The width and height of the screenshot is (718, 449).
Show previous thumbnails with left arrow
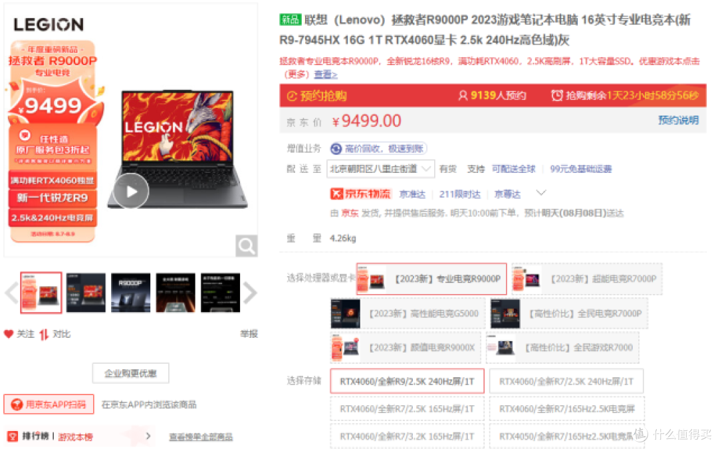click(11, 293)
